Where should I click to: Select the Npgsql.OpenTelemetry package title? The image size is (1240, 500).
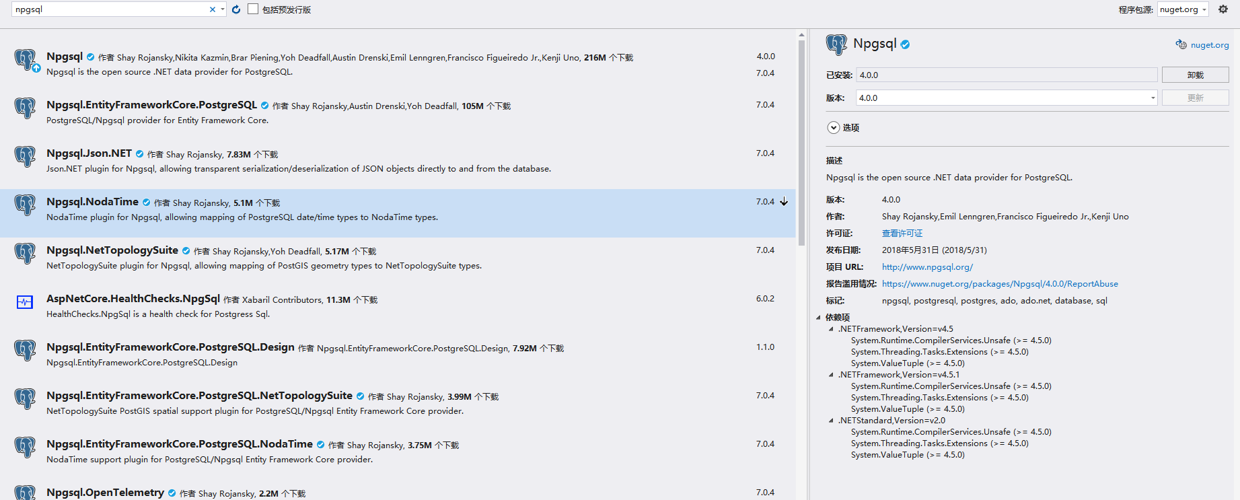(x=105, y=493)
